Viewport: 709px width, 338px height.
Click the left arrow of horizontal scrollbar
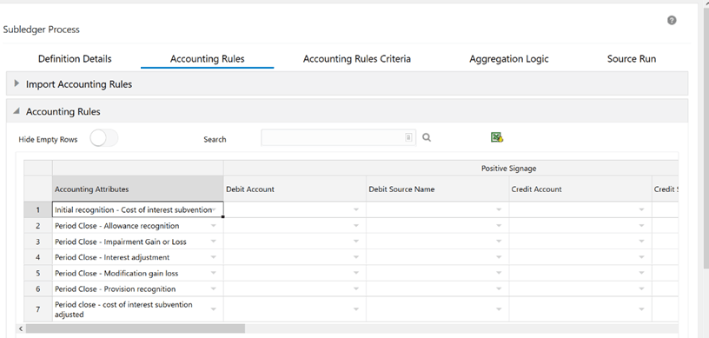tap(21, 328)
